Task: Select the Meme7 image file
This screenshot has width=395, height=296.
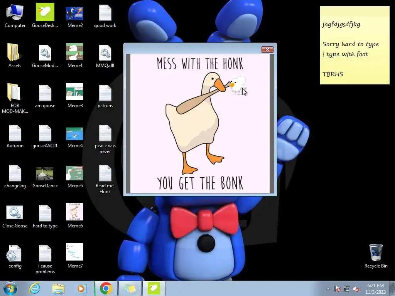Action: point(75,256)
